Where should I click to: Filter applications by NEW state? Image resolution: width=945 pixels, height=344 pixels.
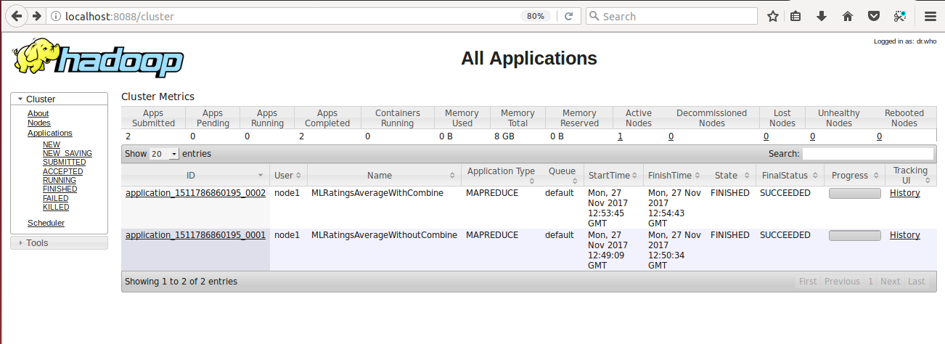(x=52, y=144)
